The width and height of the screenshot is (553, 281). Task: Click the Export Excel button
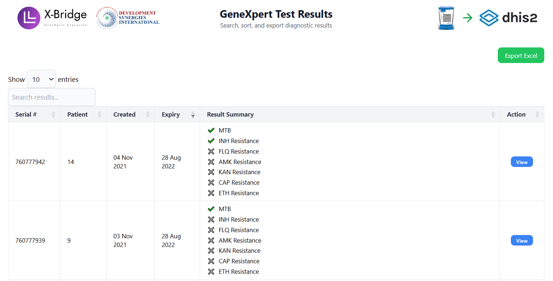(521, 55)
